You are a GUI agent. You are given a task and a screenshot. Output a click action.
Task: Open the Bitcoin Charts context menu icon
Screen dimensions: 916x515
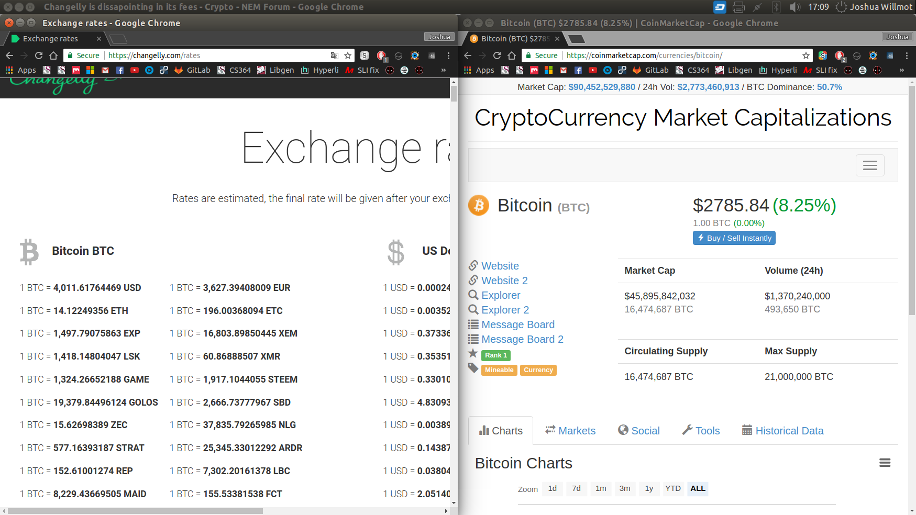point(885,463)
